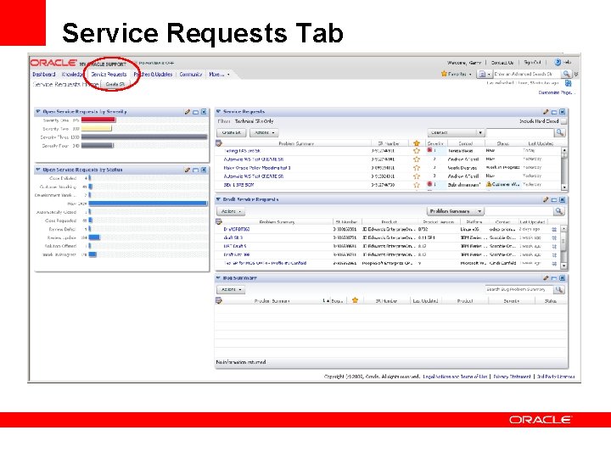
Task: Click the magnifier icon in the Bug Summary panel
Action: coord(559,290)
